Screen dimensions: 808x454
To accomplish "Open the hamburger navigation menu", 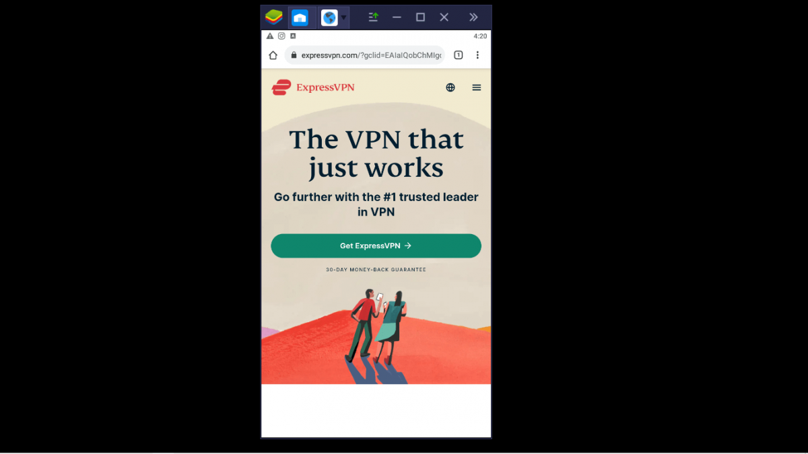I will [x=476, y=87].
